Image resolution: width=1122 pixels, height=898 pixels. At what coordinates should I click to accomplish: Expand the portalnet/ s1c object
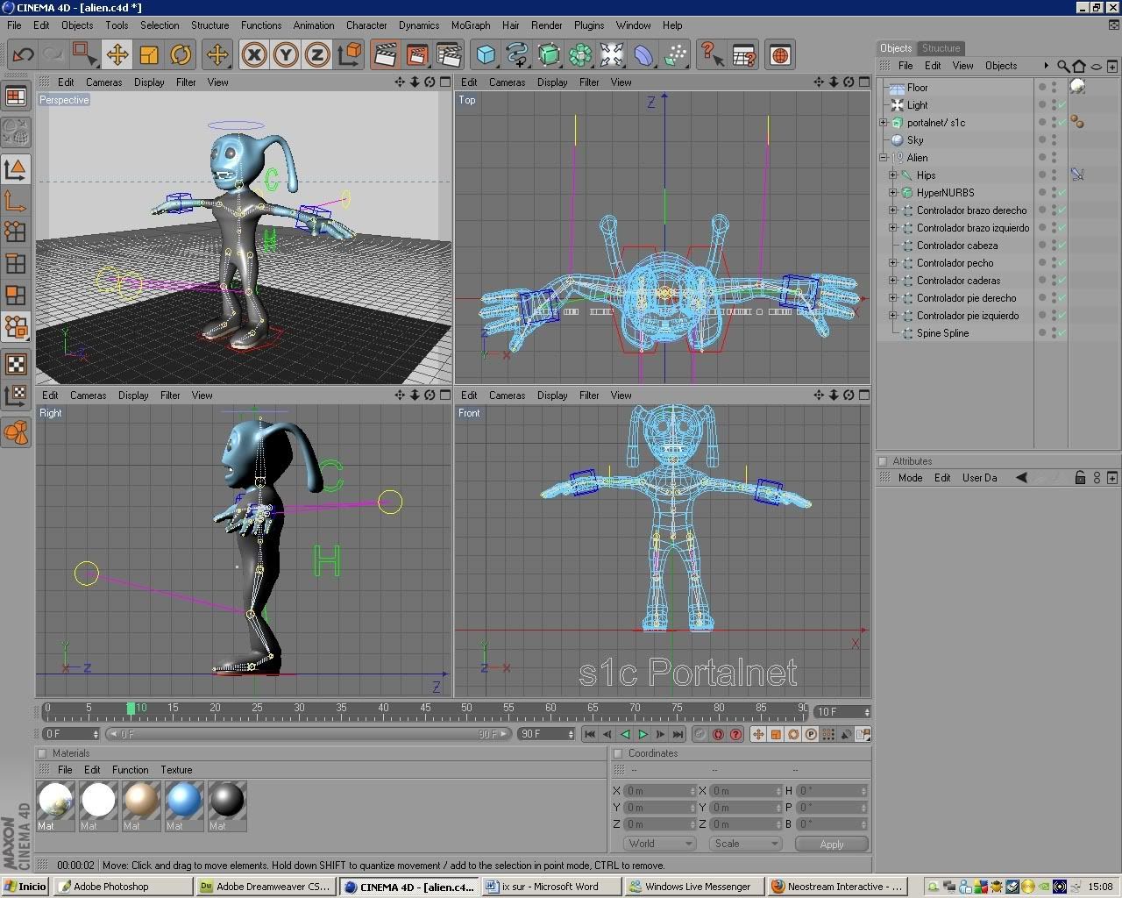[884, 123]
